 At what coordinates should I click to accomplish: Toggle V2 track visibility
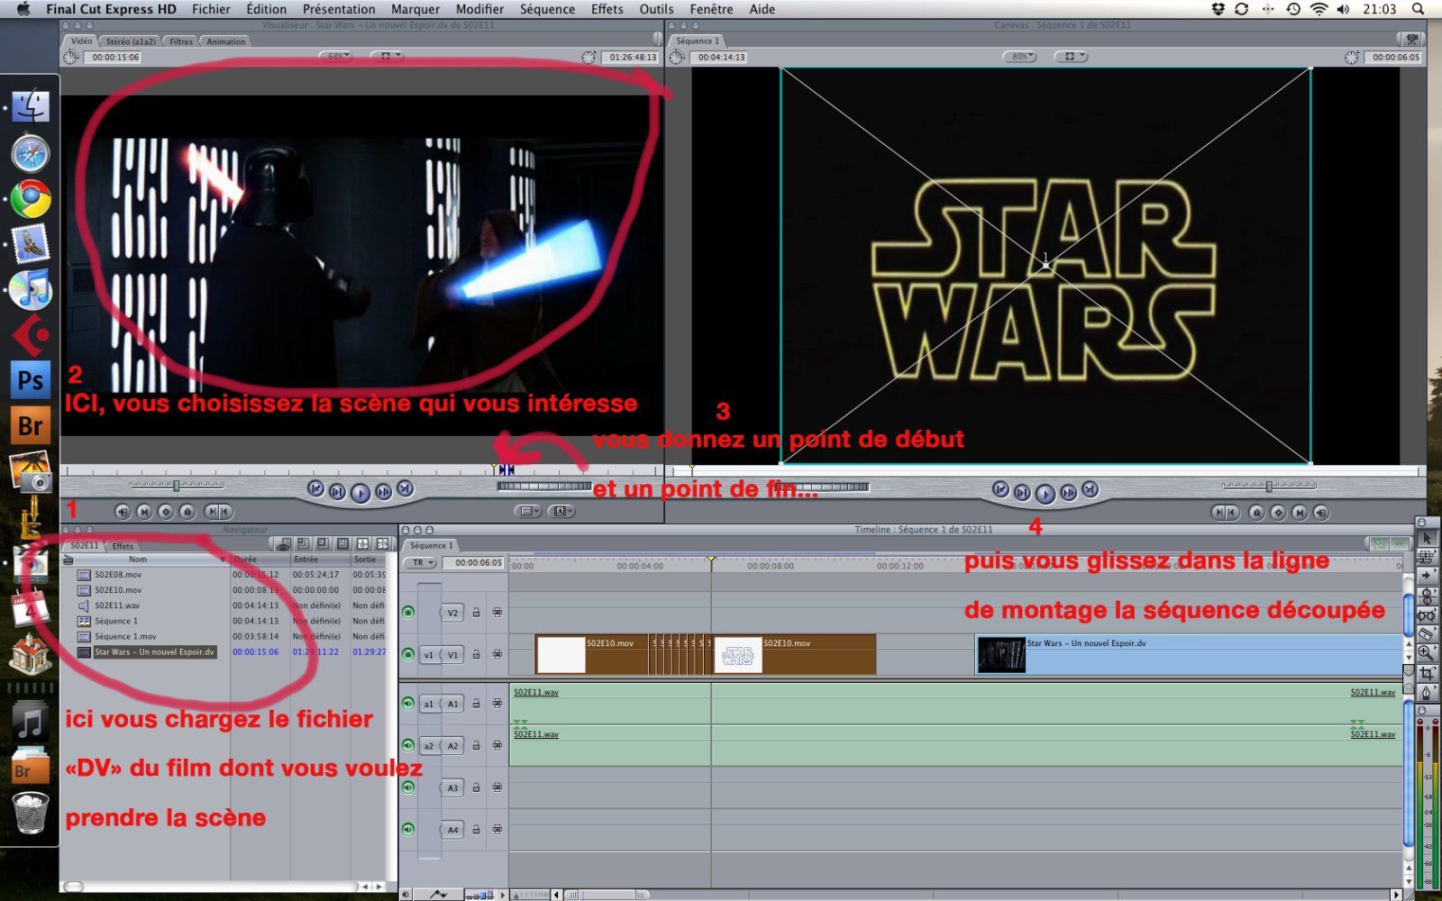point(408,613)
